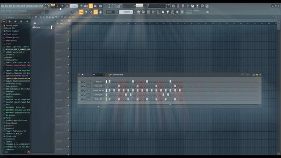Toggle mute dot for playlist Track 1
The width and height of the screenshot is (281, 158).
point(68,32)
